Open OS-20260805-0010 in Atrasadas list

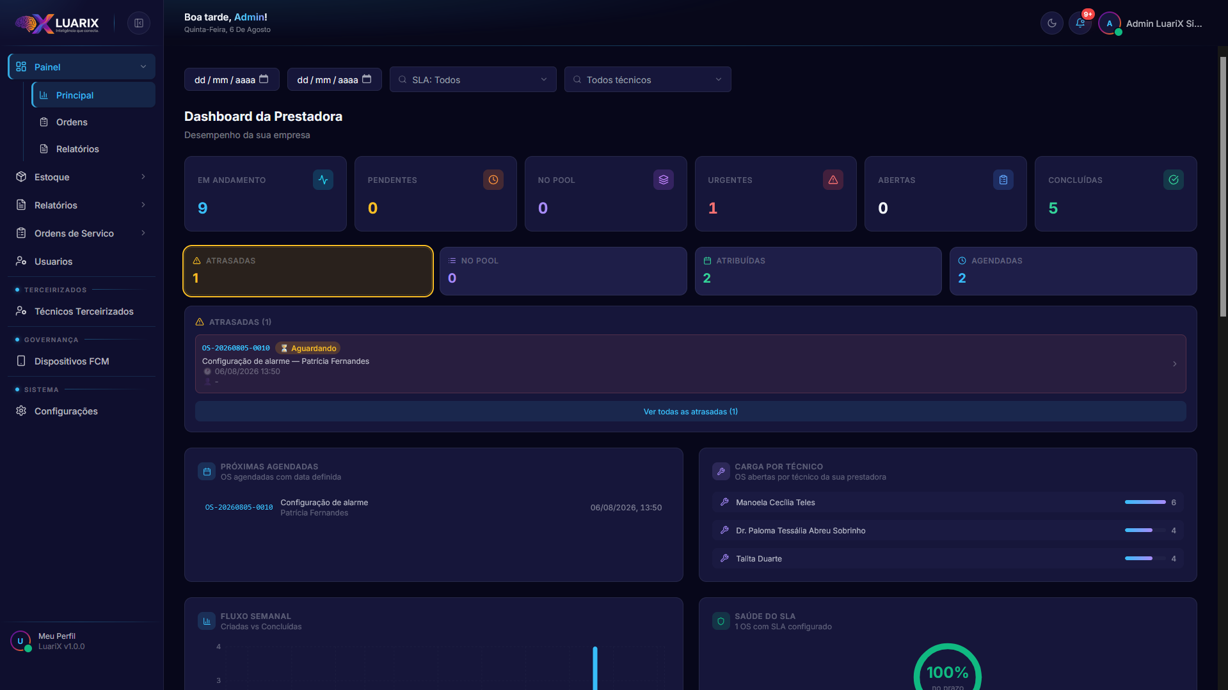(235, 348)
